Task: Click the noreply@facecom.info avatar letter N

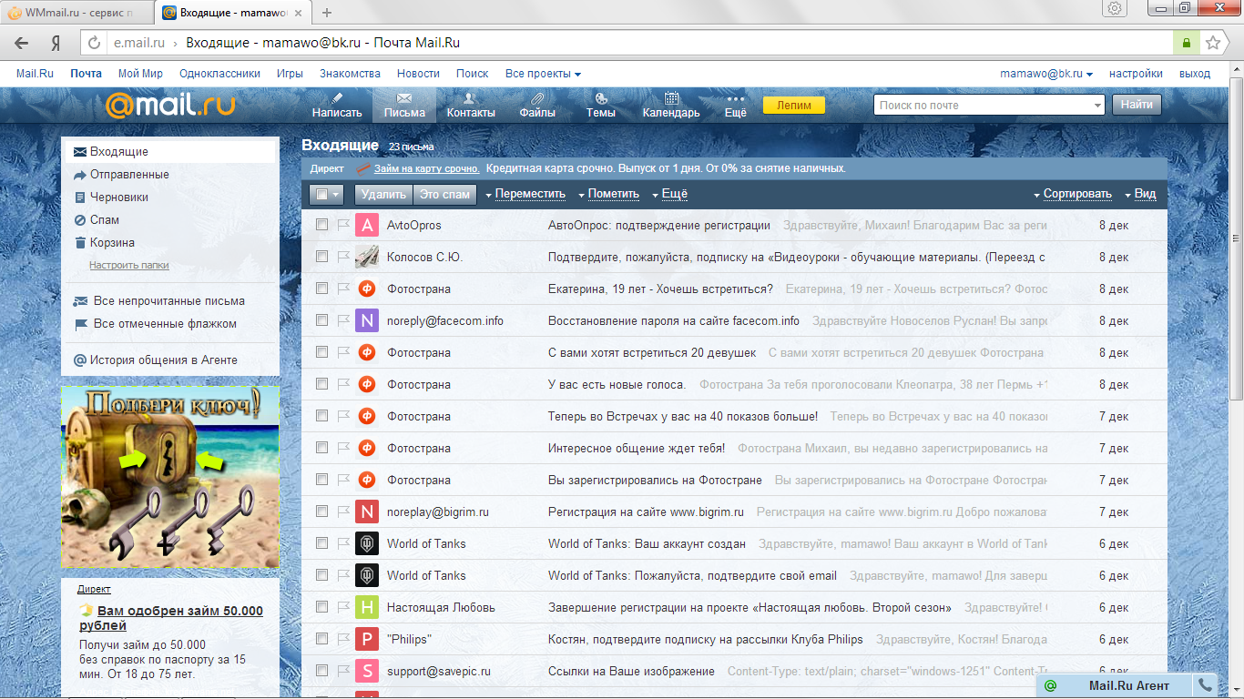Action: [366, 320]
